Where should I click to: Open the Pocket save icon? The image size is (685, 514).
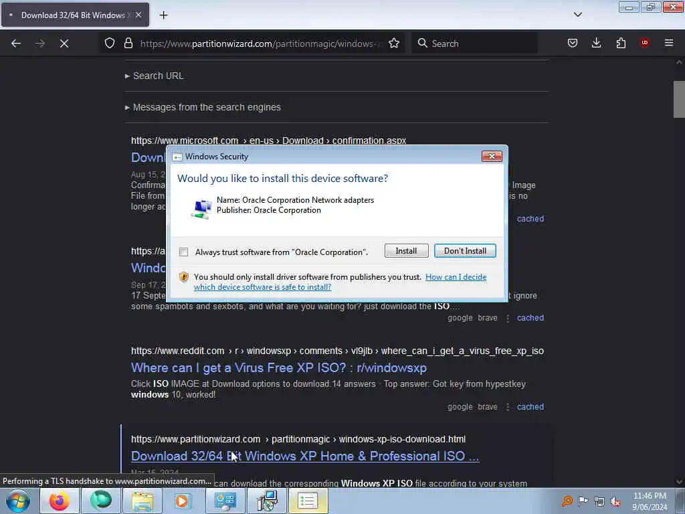[573, 44]
